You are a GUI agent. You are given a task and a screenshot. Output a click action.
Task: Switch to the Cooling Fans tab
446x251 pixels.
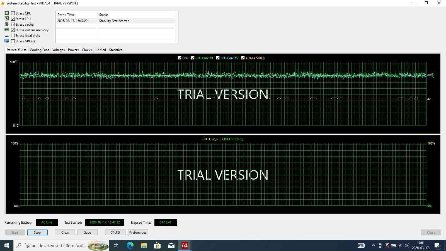tap(39, 50)
